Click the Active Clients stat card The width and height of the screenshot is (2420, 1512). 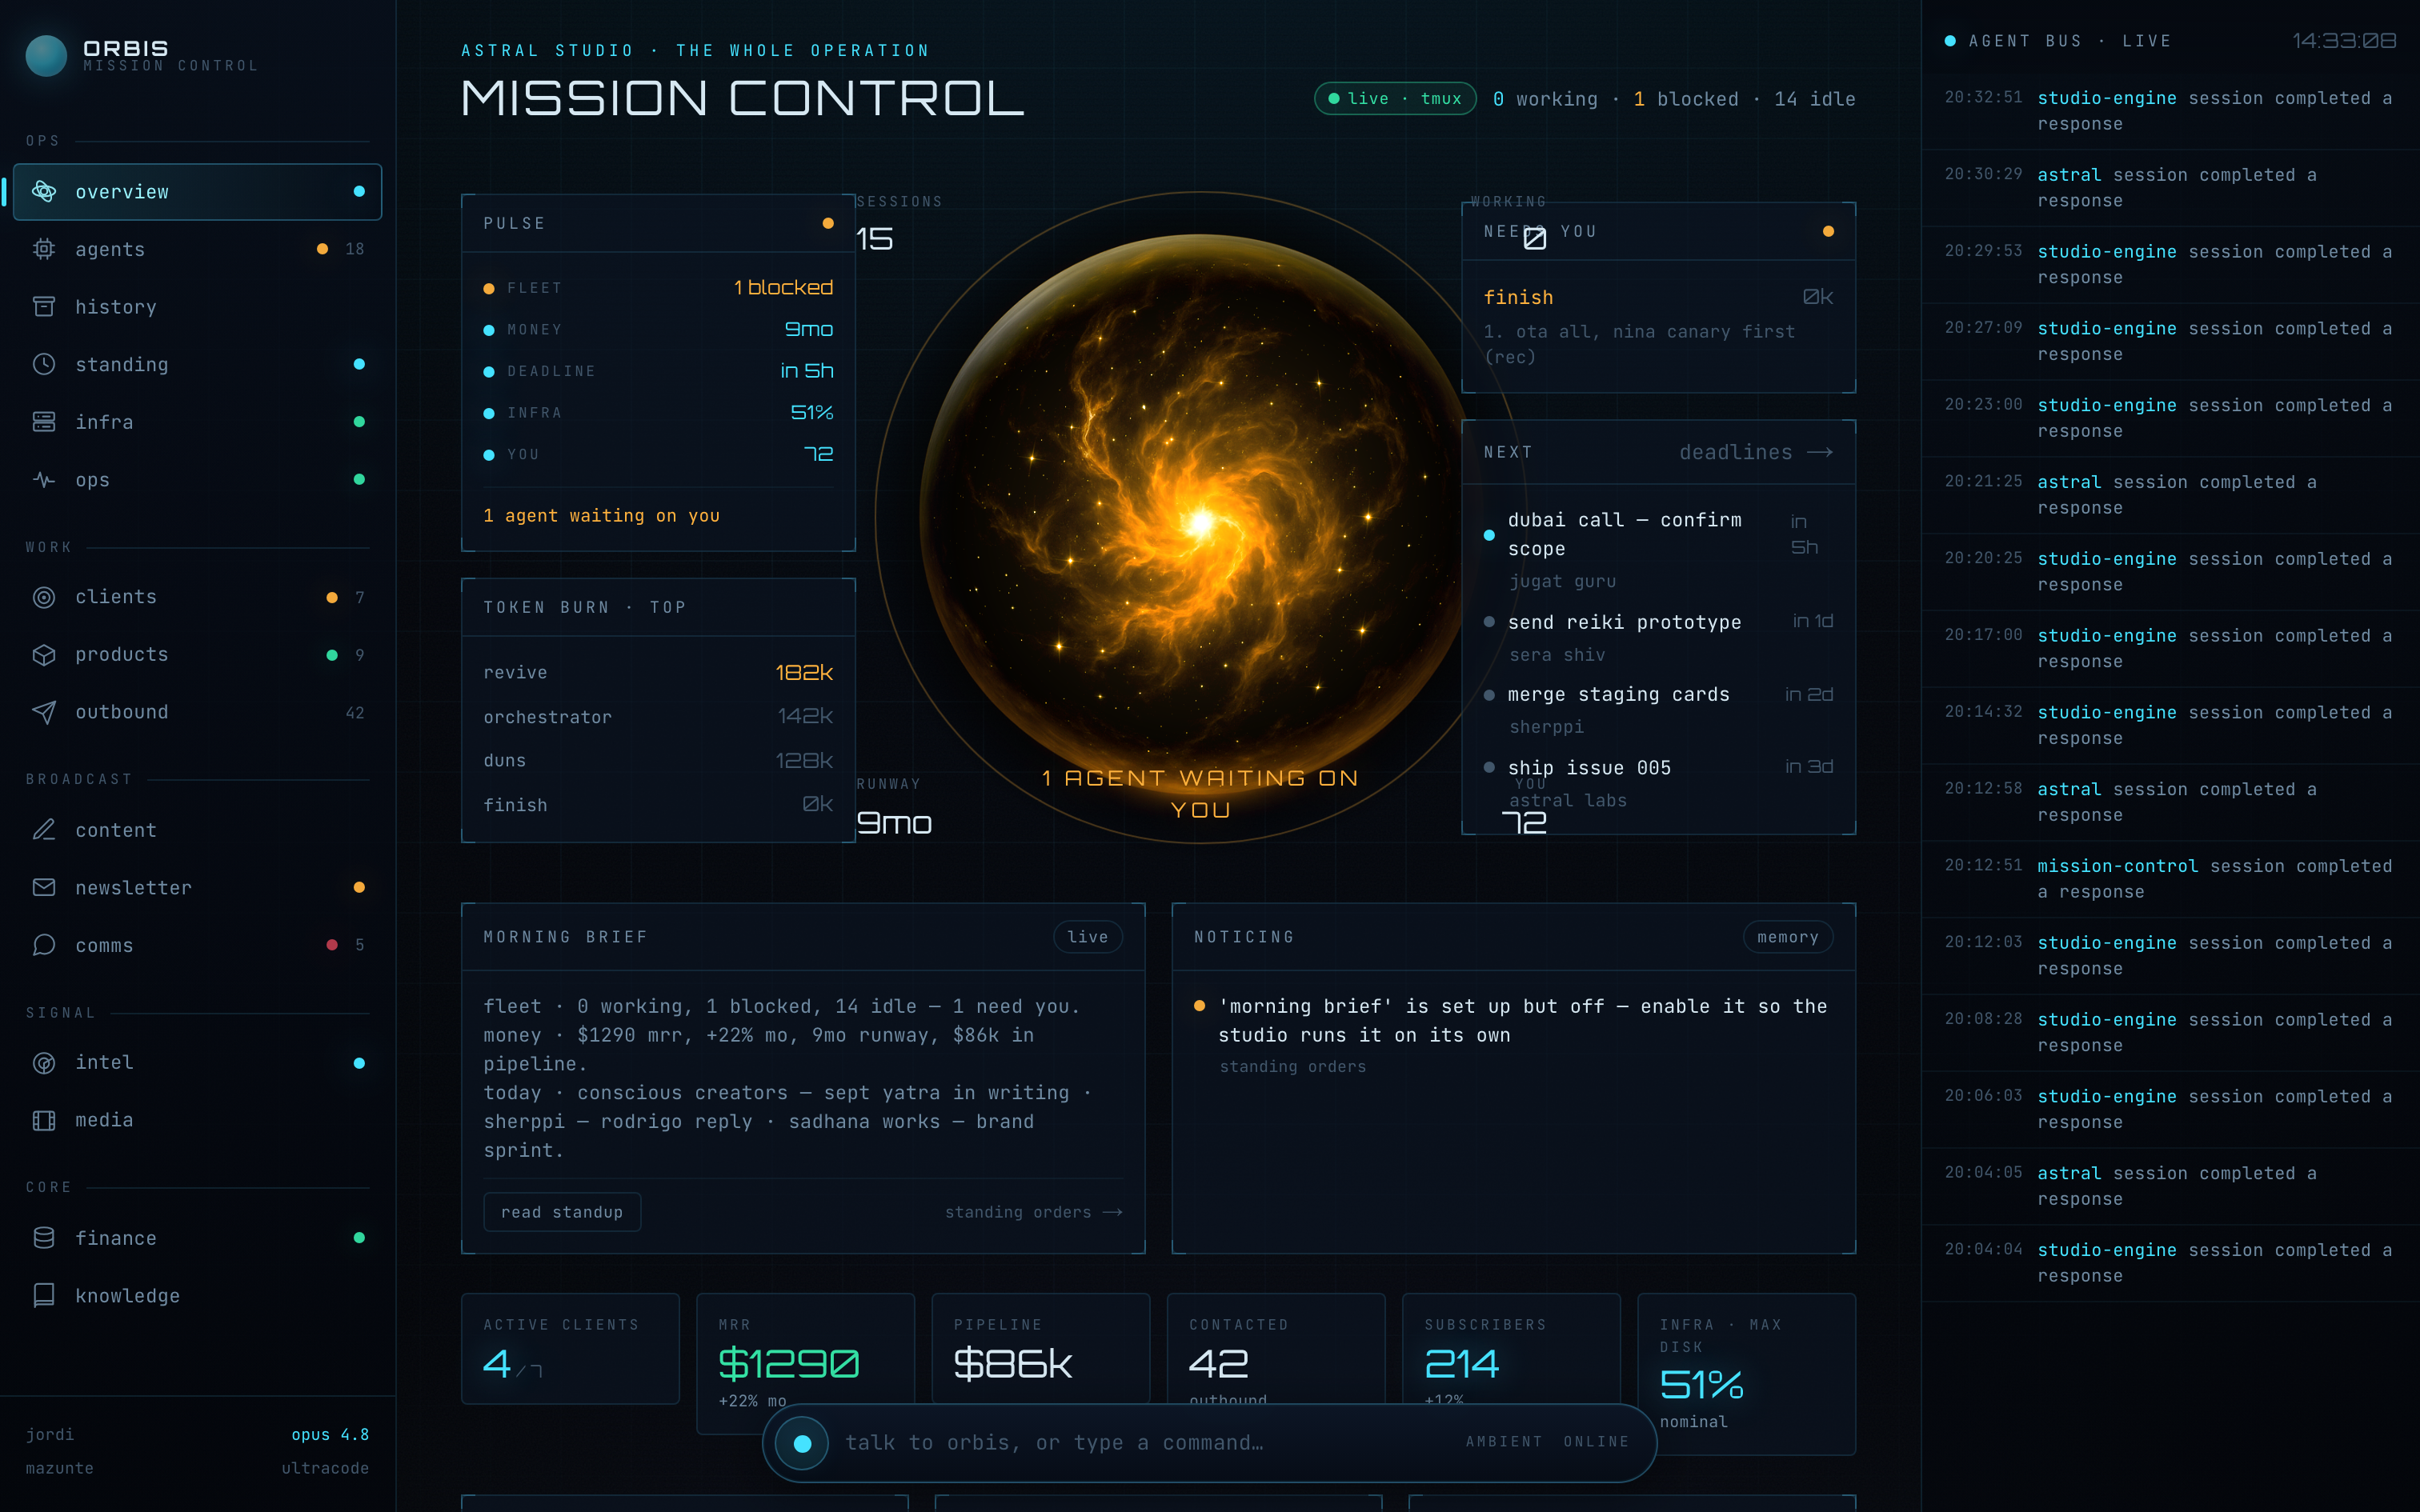click(x=570, y=1348)
